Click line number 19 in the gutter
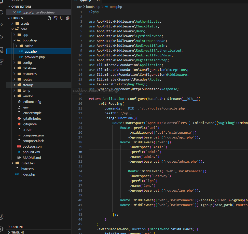The image size is (248, 234). 80,99
